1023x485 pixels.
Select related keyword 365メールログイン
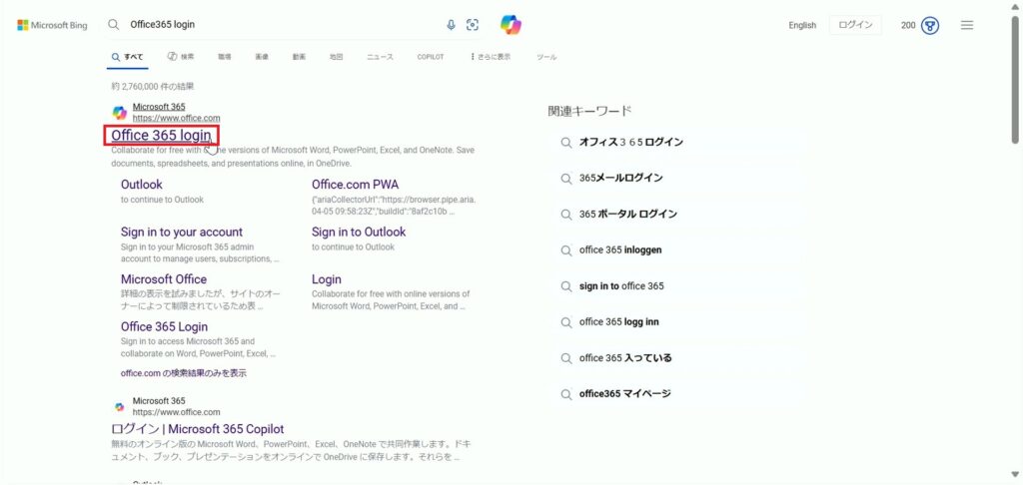(x=620, y=178)
